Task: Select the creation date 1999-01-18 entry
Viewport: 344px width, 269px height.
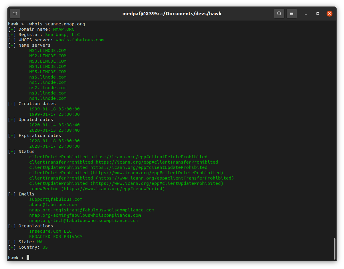Action: [54, 109]
